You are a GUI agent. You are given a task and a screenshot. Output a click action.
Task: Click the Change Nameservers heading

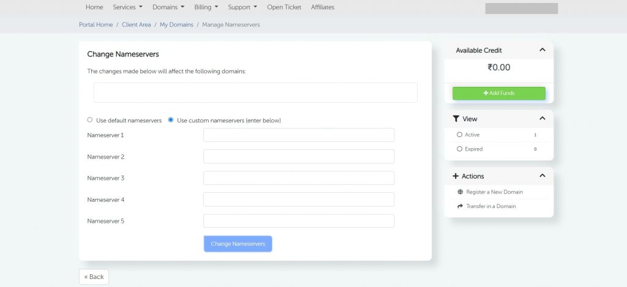(123, 54)
